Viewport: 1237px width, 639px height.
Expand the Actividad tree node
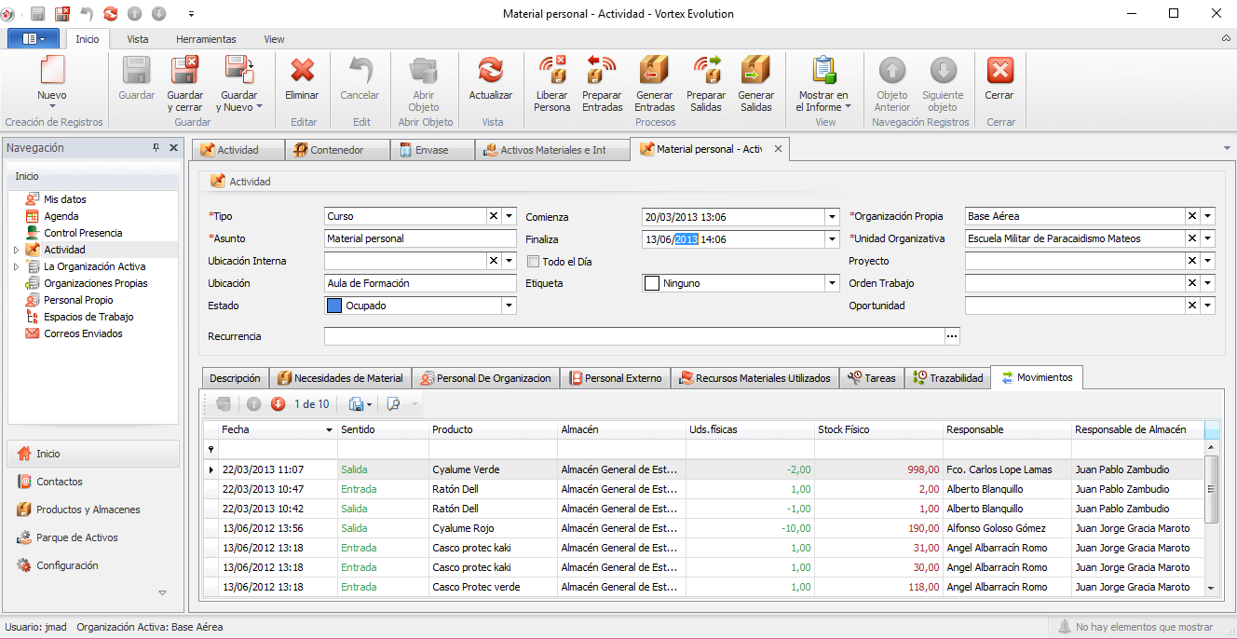point(16,250)
